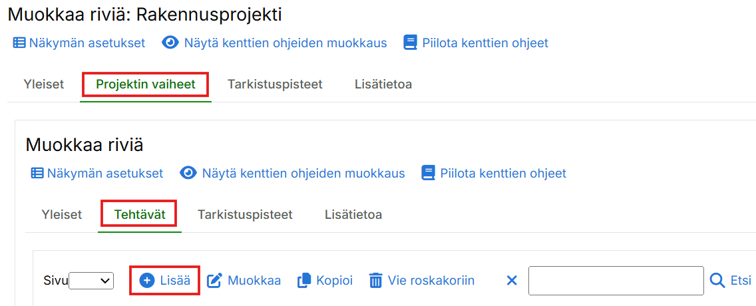Open the inner Lisätietoa tab

[353, 215]
